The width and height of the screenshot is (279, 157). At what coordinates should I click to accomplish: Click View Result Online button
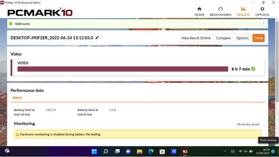(196, 38)
